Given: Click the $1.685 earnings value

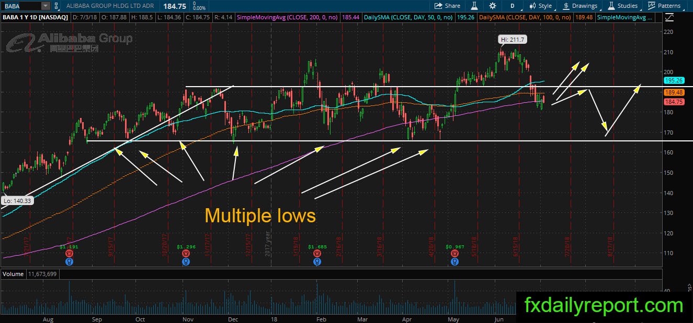Looking at the screenshot, I should [317, 246].
